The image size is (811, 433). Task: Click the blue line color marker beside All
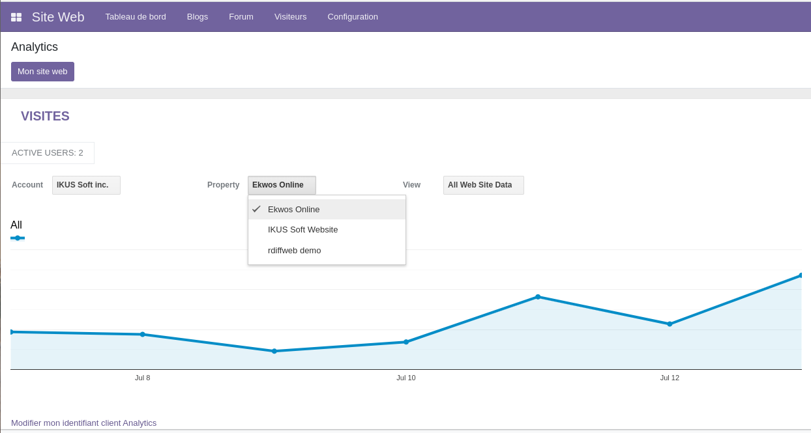pos(18,238)
